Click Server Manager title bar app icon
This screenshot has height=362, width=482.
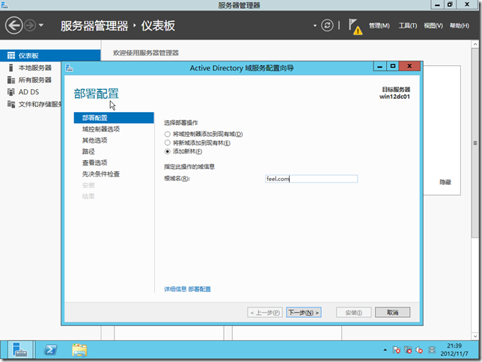(x=4, y=5)
